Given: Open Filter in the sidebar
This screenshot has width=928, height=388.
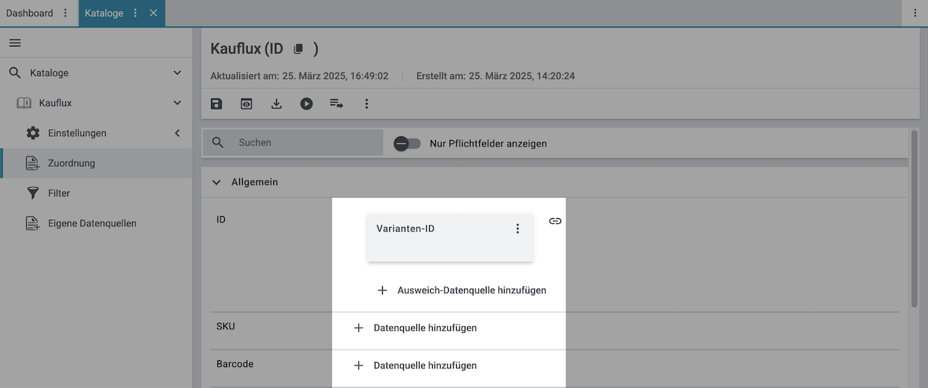Looking at the screenshot, I should (59, 194).
